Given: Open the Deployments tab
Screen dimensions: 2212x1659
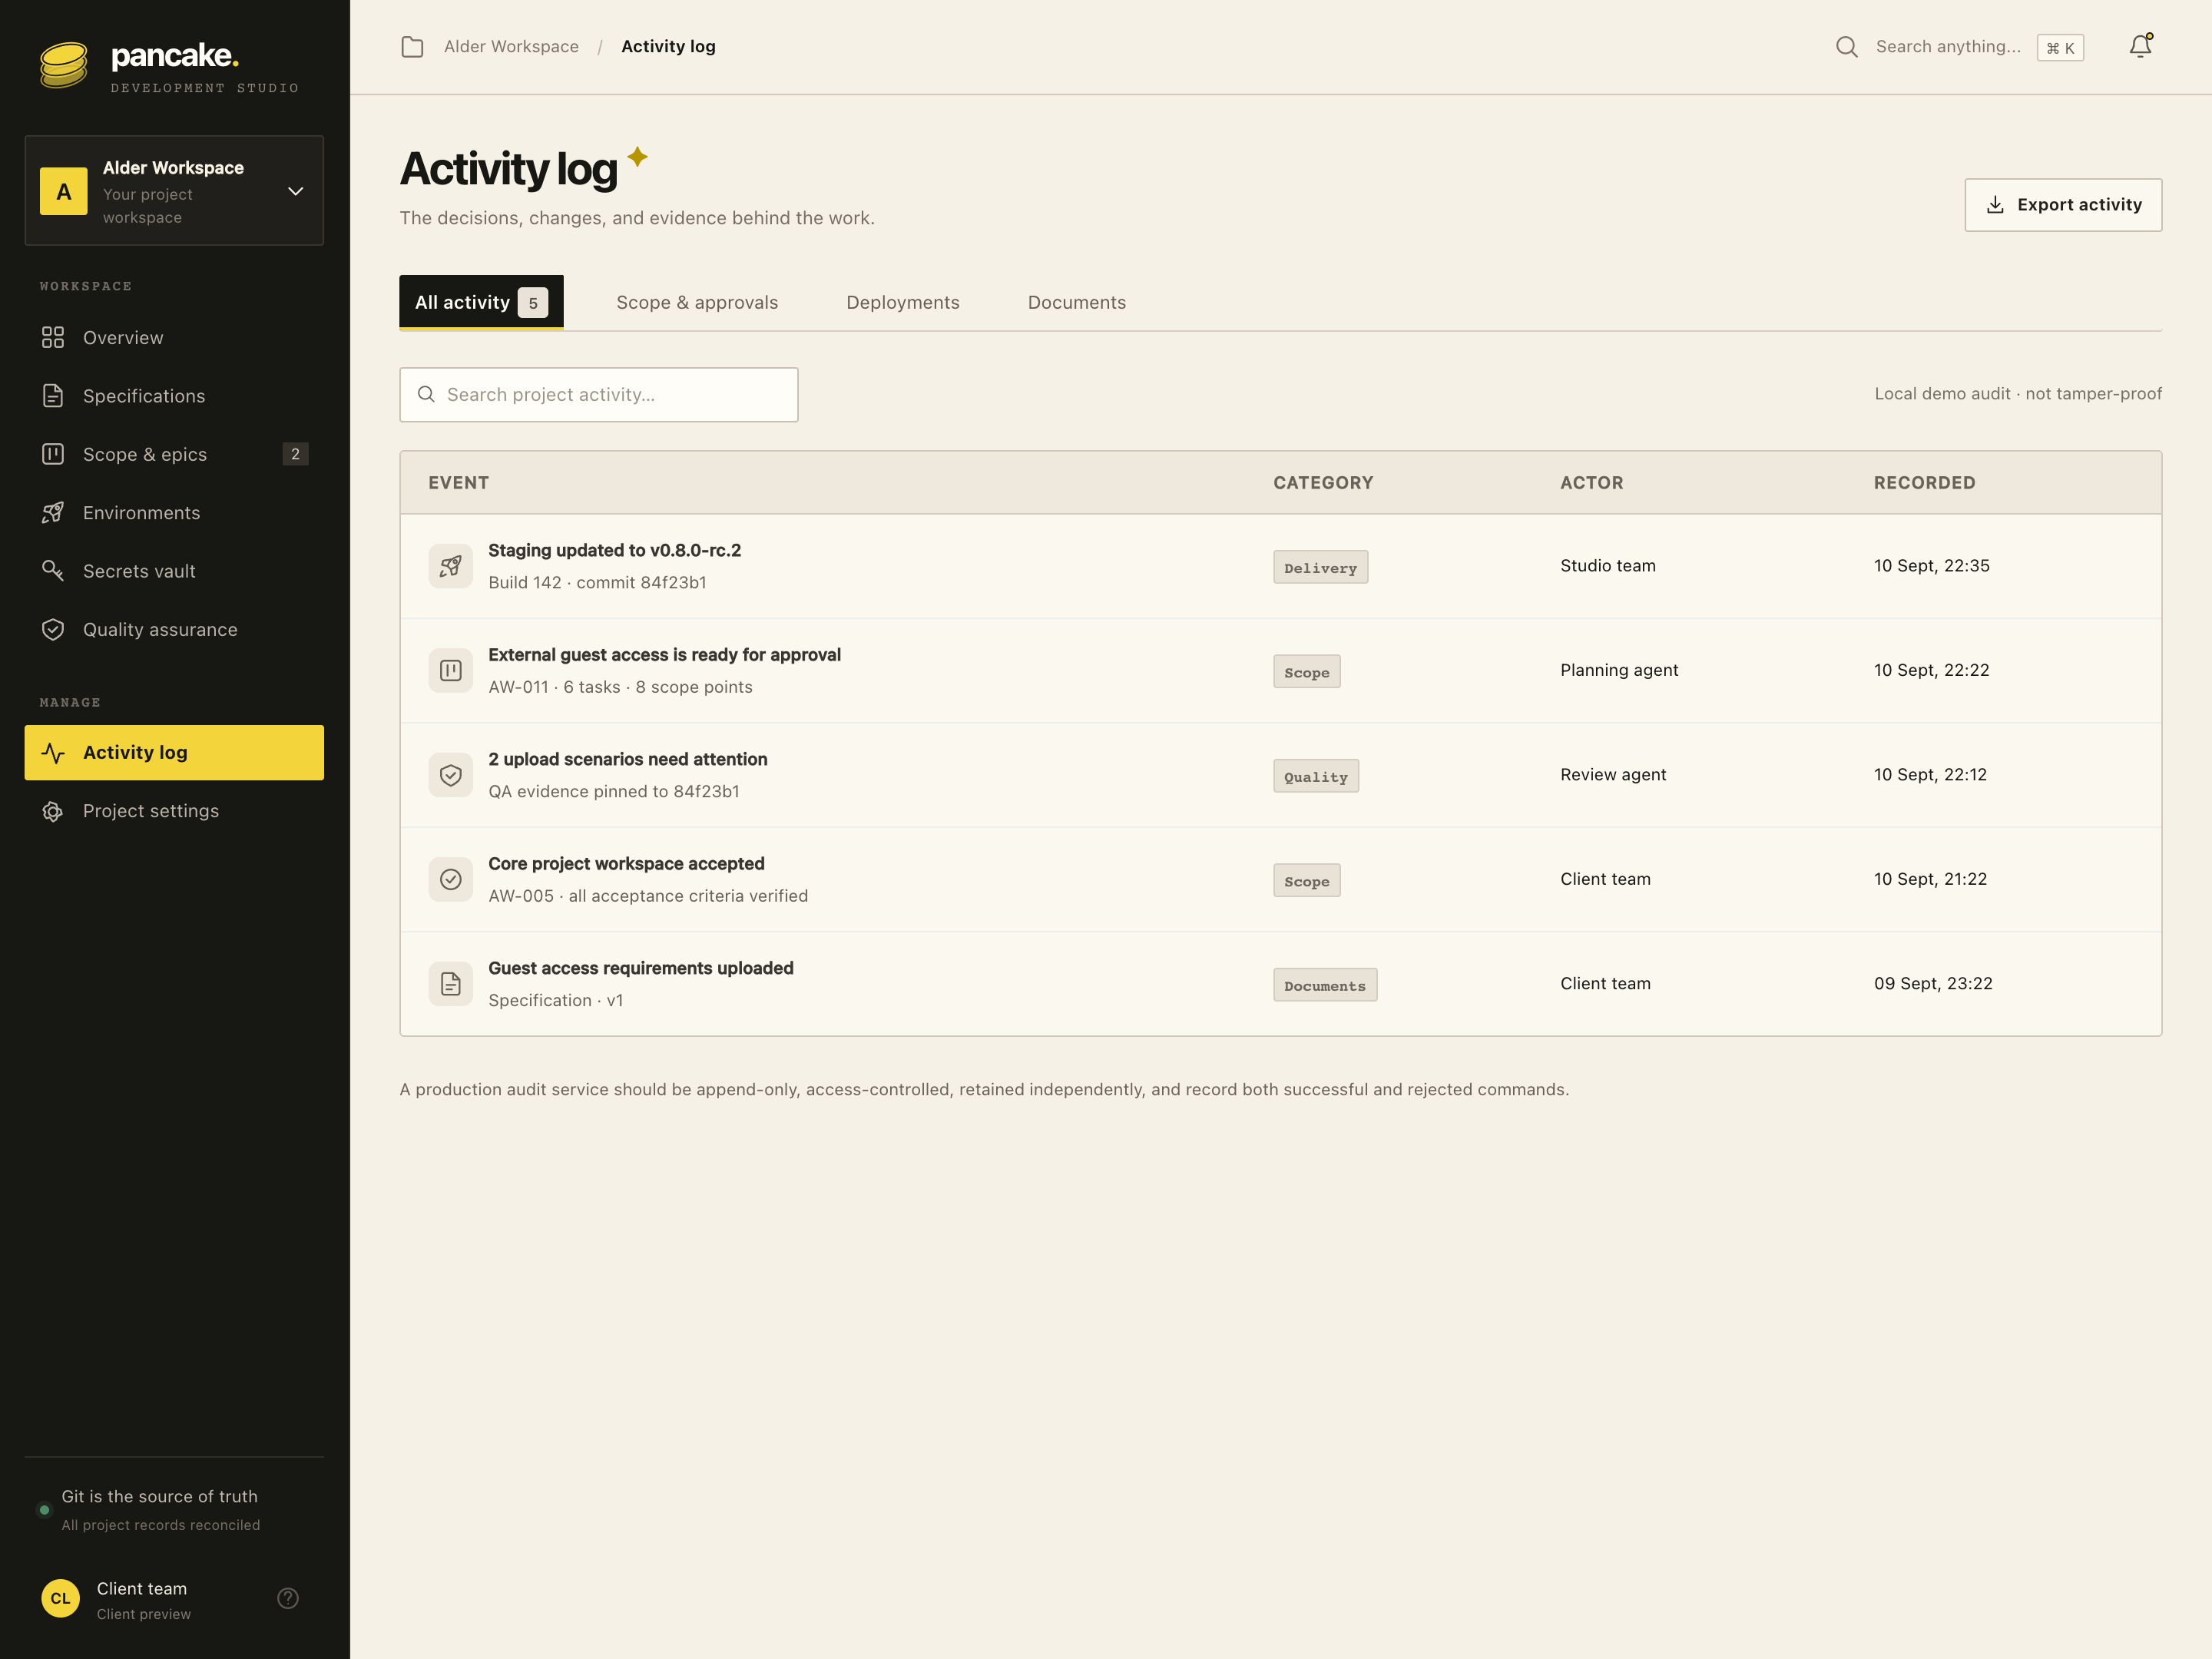Looking at the screenshot, I should 903,302.
